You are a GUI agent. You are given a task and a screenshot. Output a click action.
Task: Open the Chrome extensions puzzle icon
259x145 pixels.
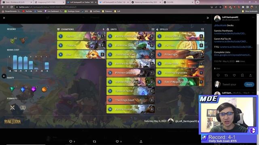pyautogui.click(x=243, y=7)
